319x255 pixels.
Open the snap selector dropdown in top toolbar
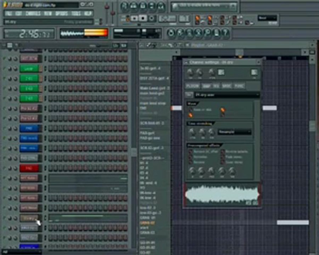pos(267,18)
